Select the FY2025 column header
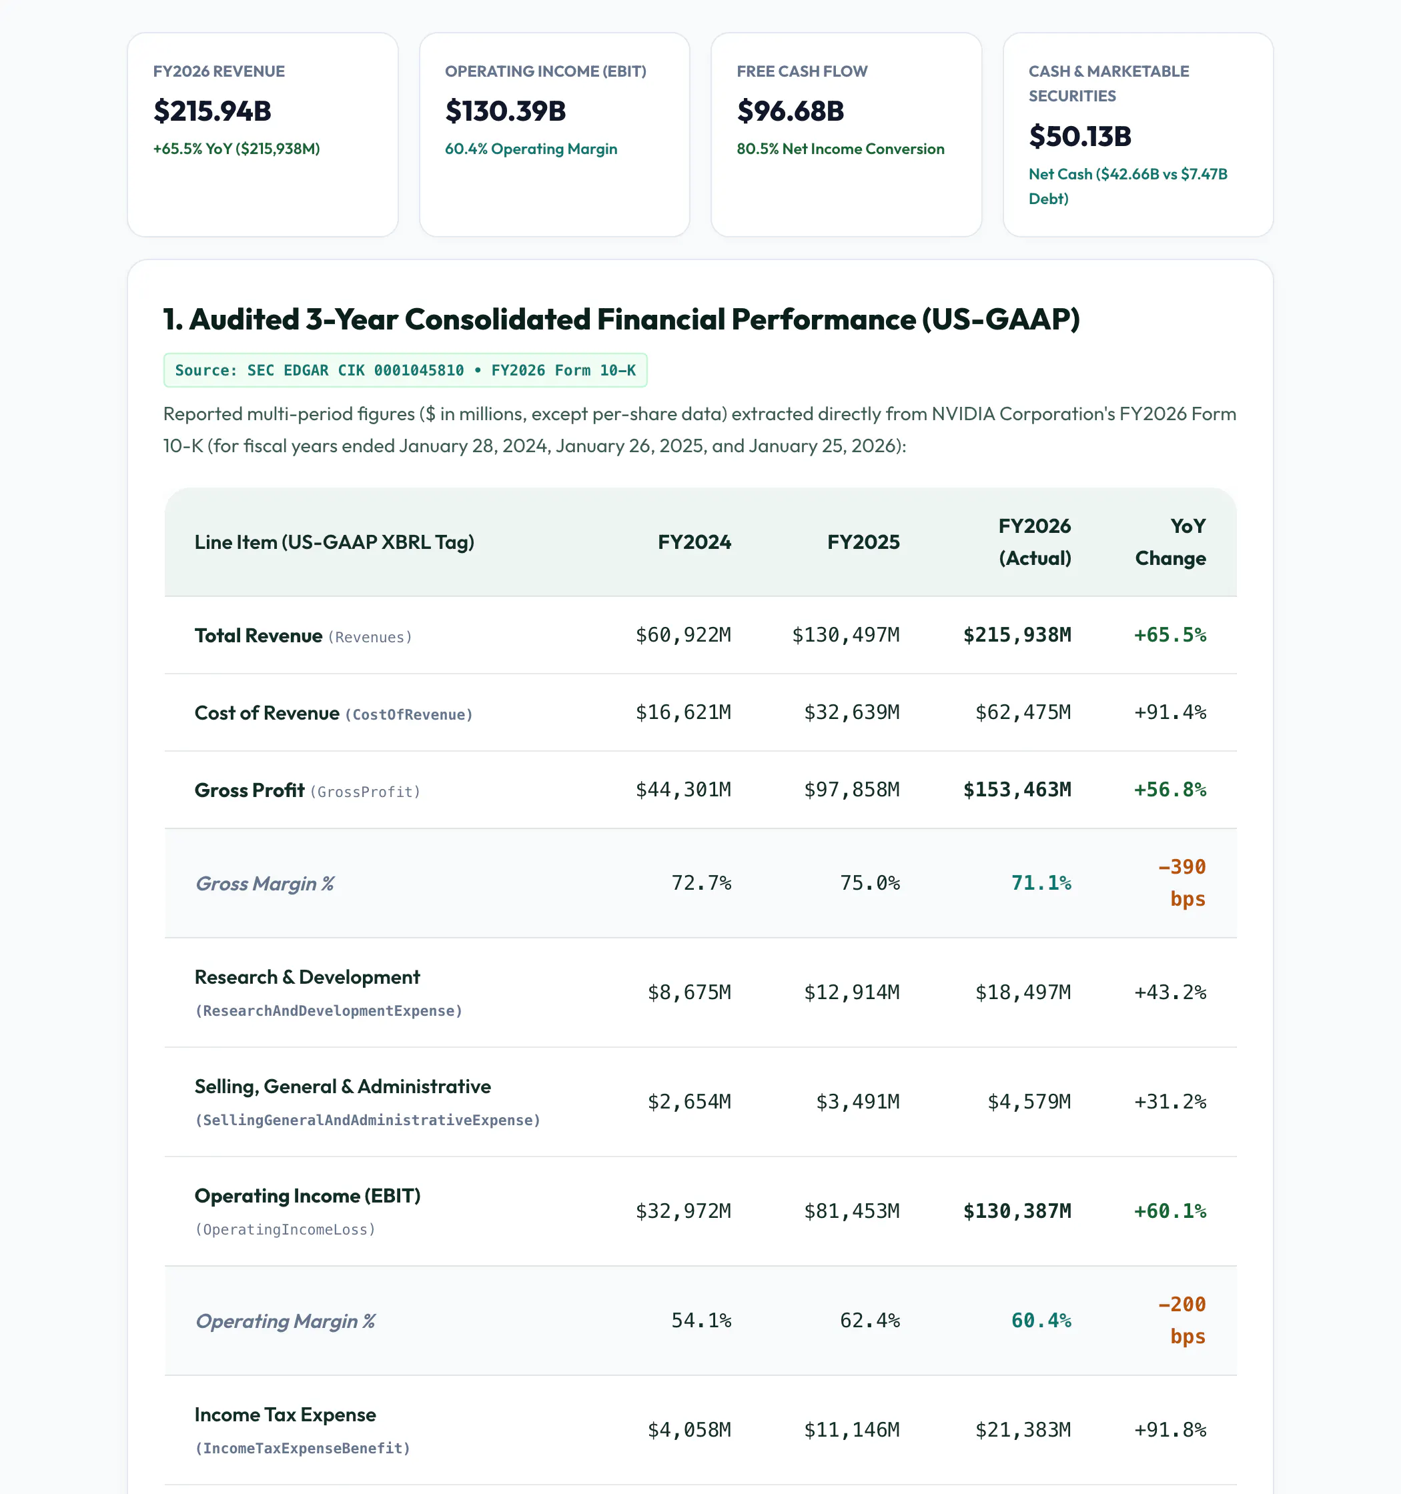The image size is (1401, 1494). (863, 543)
